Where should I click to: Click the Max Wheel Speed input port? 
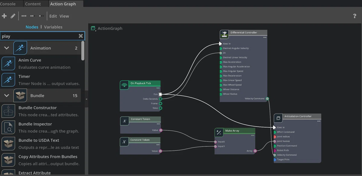[x=221, y=85]
